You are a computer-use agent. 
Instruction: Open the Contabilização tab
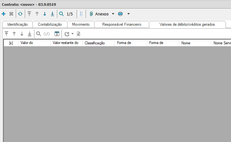[x=50, y=24]
